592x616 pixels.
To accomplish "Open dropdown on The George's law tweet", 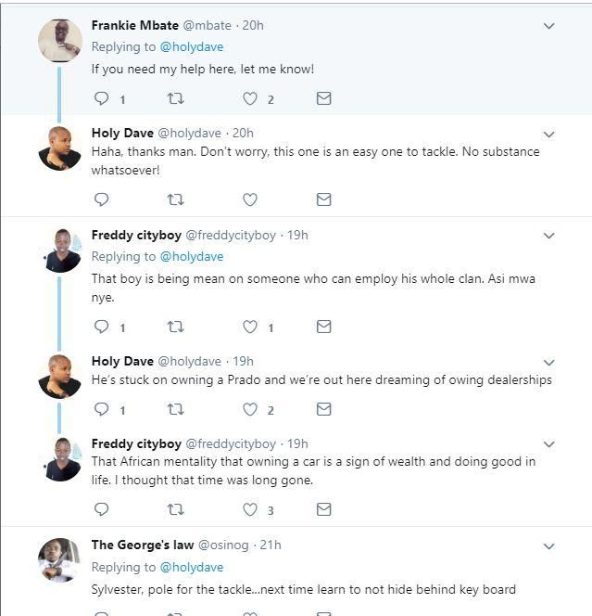I will coord(548,546).
